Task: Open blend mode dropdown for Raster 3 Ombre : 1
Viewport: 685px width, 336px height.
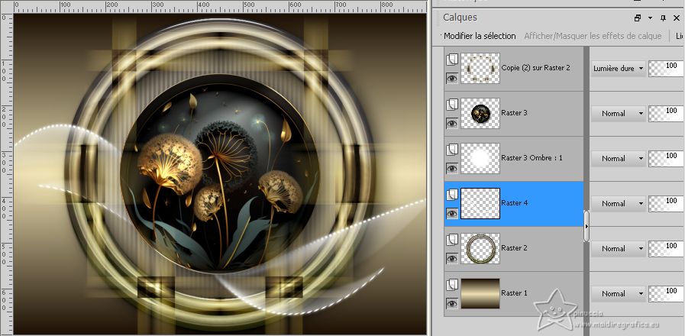Action: (618, 159)
